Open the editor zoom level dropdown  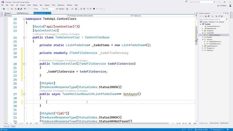7,123
